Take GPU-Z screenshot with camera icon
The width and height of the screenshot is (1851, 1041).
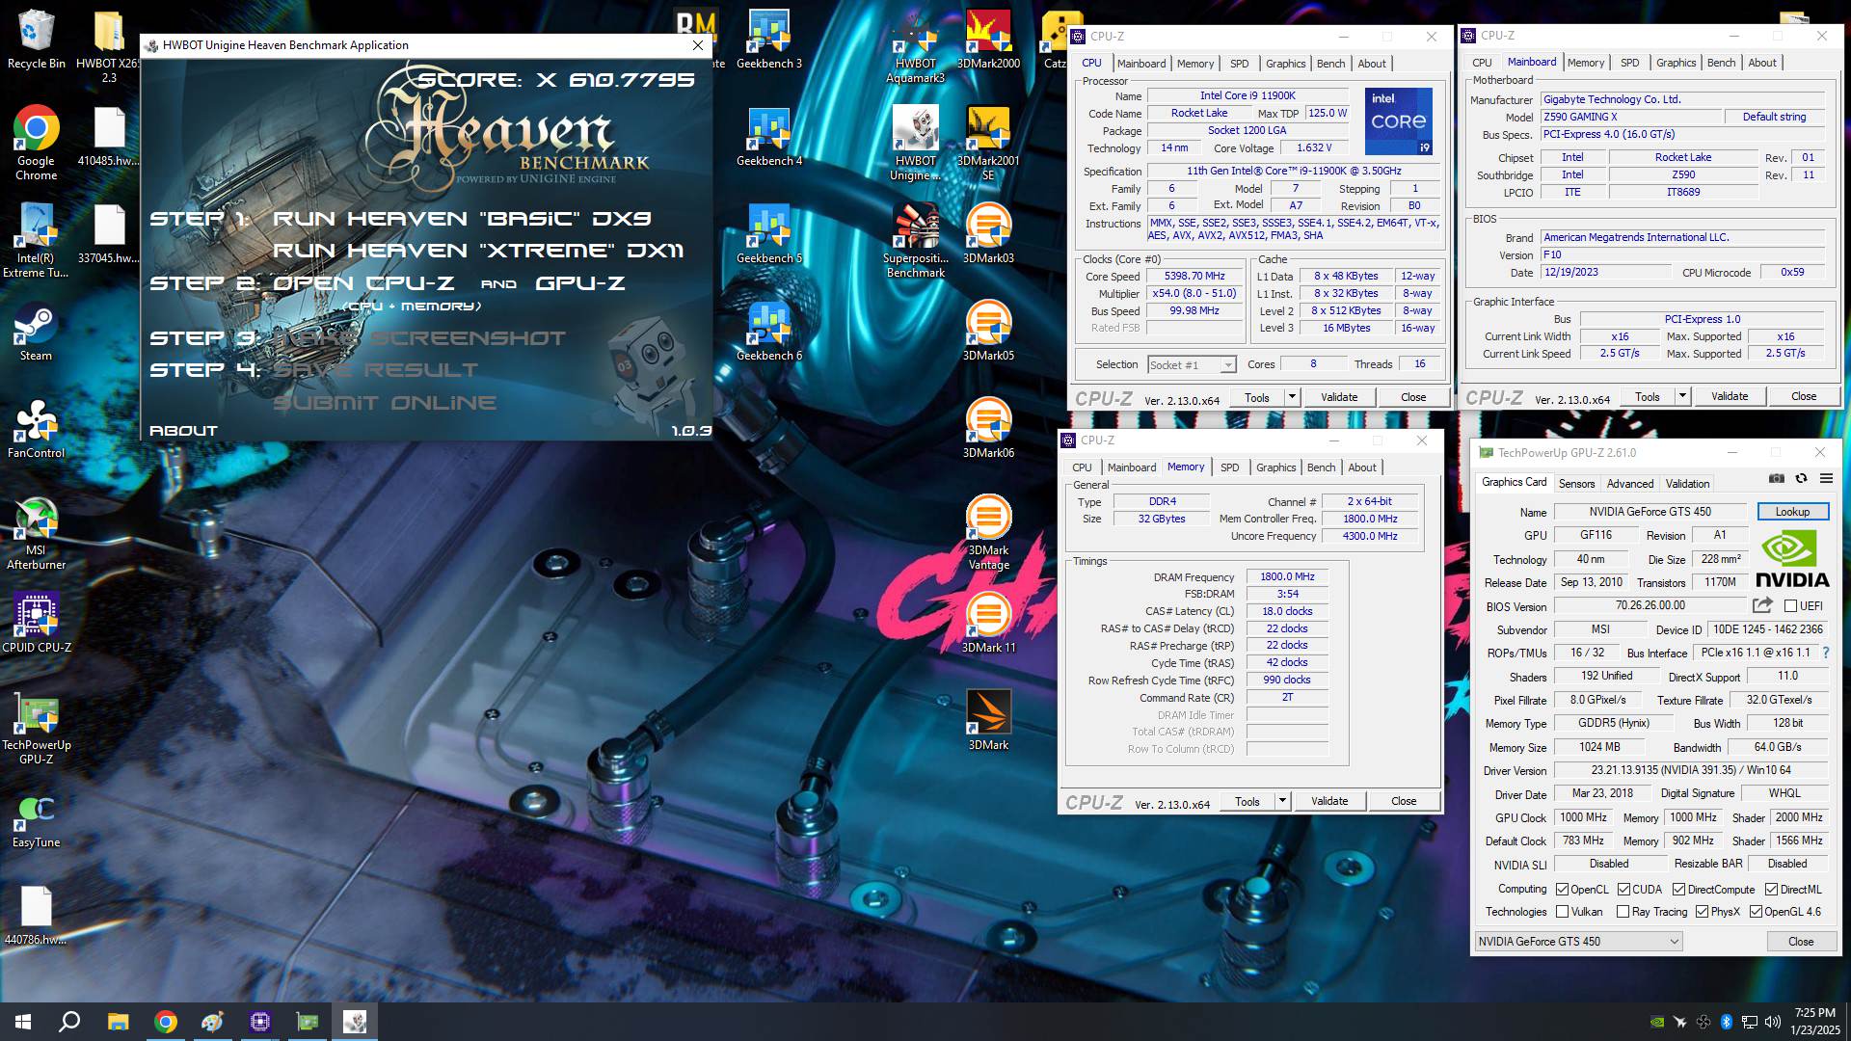tap(1777, 478)
